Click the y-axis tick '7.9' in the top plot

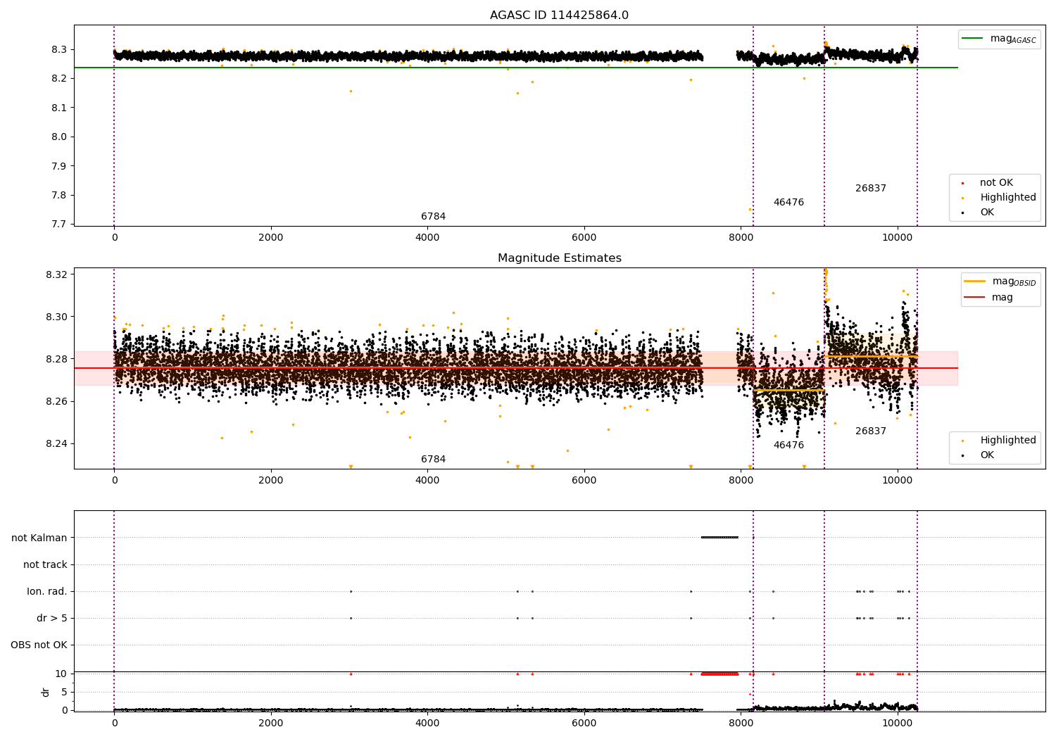point(59,167)
